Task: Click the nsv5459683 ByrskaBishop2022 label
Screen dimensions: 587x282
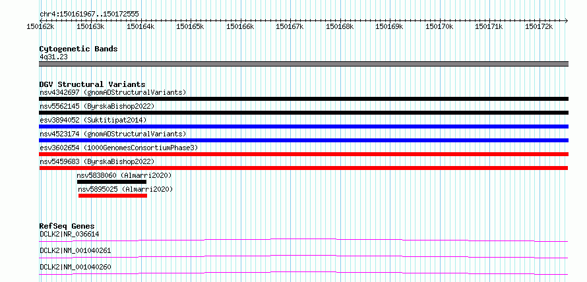Action: point(97,161)
